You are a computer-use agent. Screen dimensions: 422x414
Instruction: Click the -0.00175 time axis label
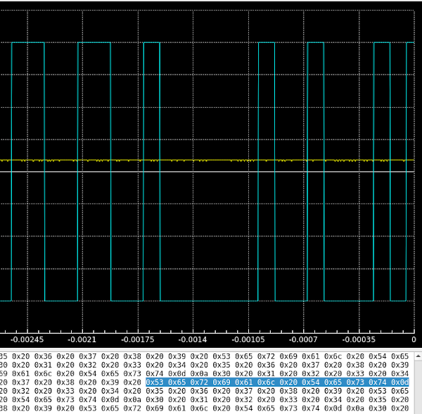(138, 339)
